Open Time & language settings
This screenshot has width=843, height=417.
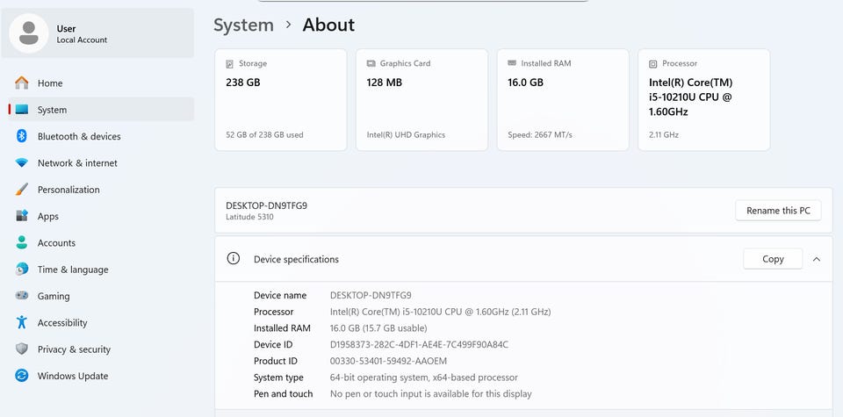tap(72, 270)
